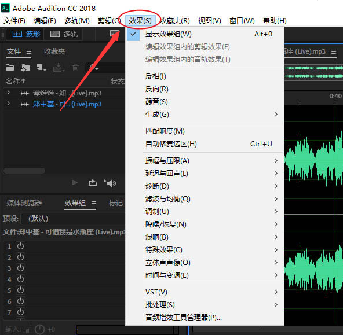Choose 反相 from effects menu

tap(205, 76)
